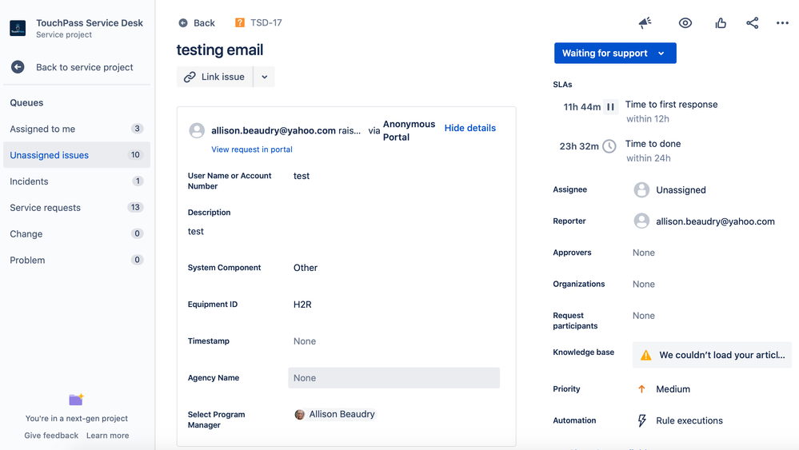Click the Allison Beaudry program manager name

click(342, 414)
